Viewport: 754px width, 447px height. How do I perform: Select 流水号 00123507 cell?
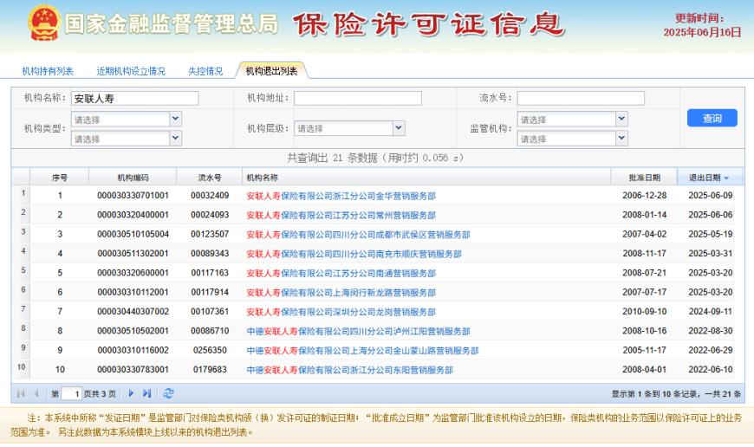click(x=210, y=234)
